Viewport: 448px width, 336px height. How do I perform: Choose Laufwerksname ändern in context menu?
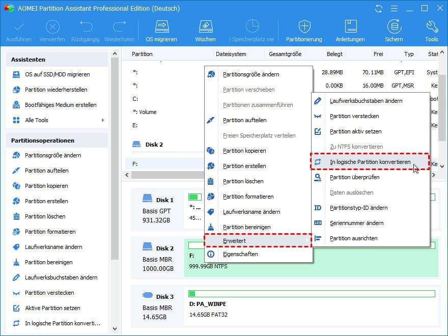tap(259, 212)
